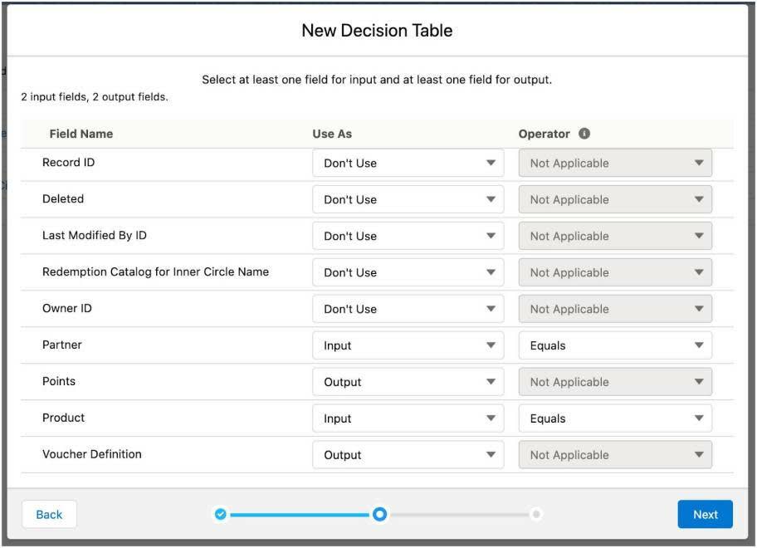The height and width of the screenshot is (548, 757).
Task: Open the Use As selector for Last Modified By ID
Action: (408, 235)
